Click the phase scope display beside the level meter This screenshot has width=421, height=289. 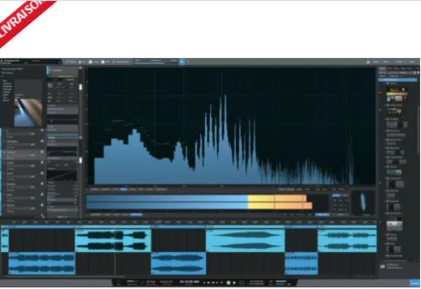[x=363, y=203]
